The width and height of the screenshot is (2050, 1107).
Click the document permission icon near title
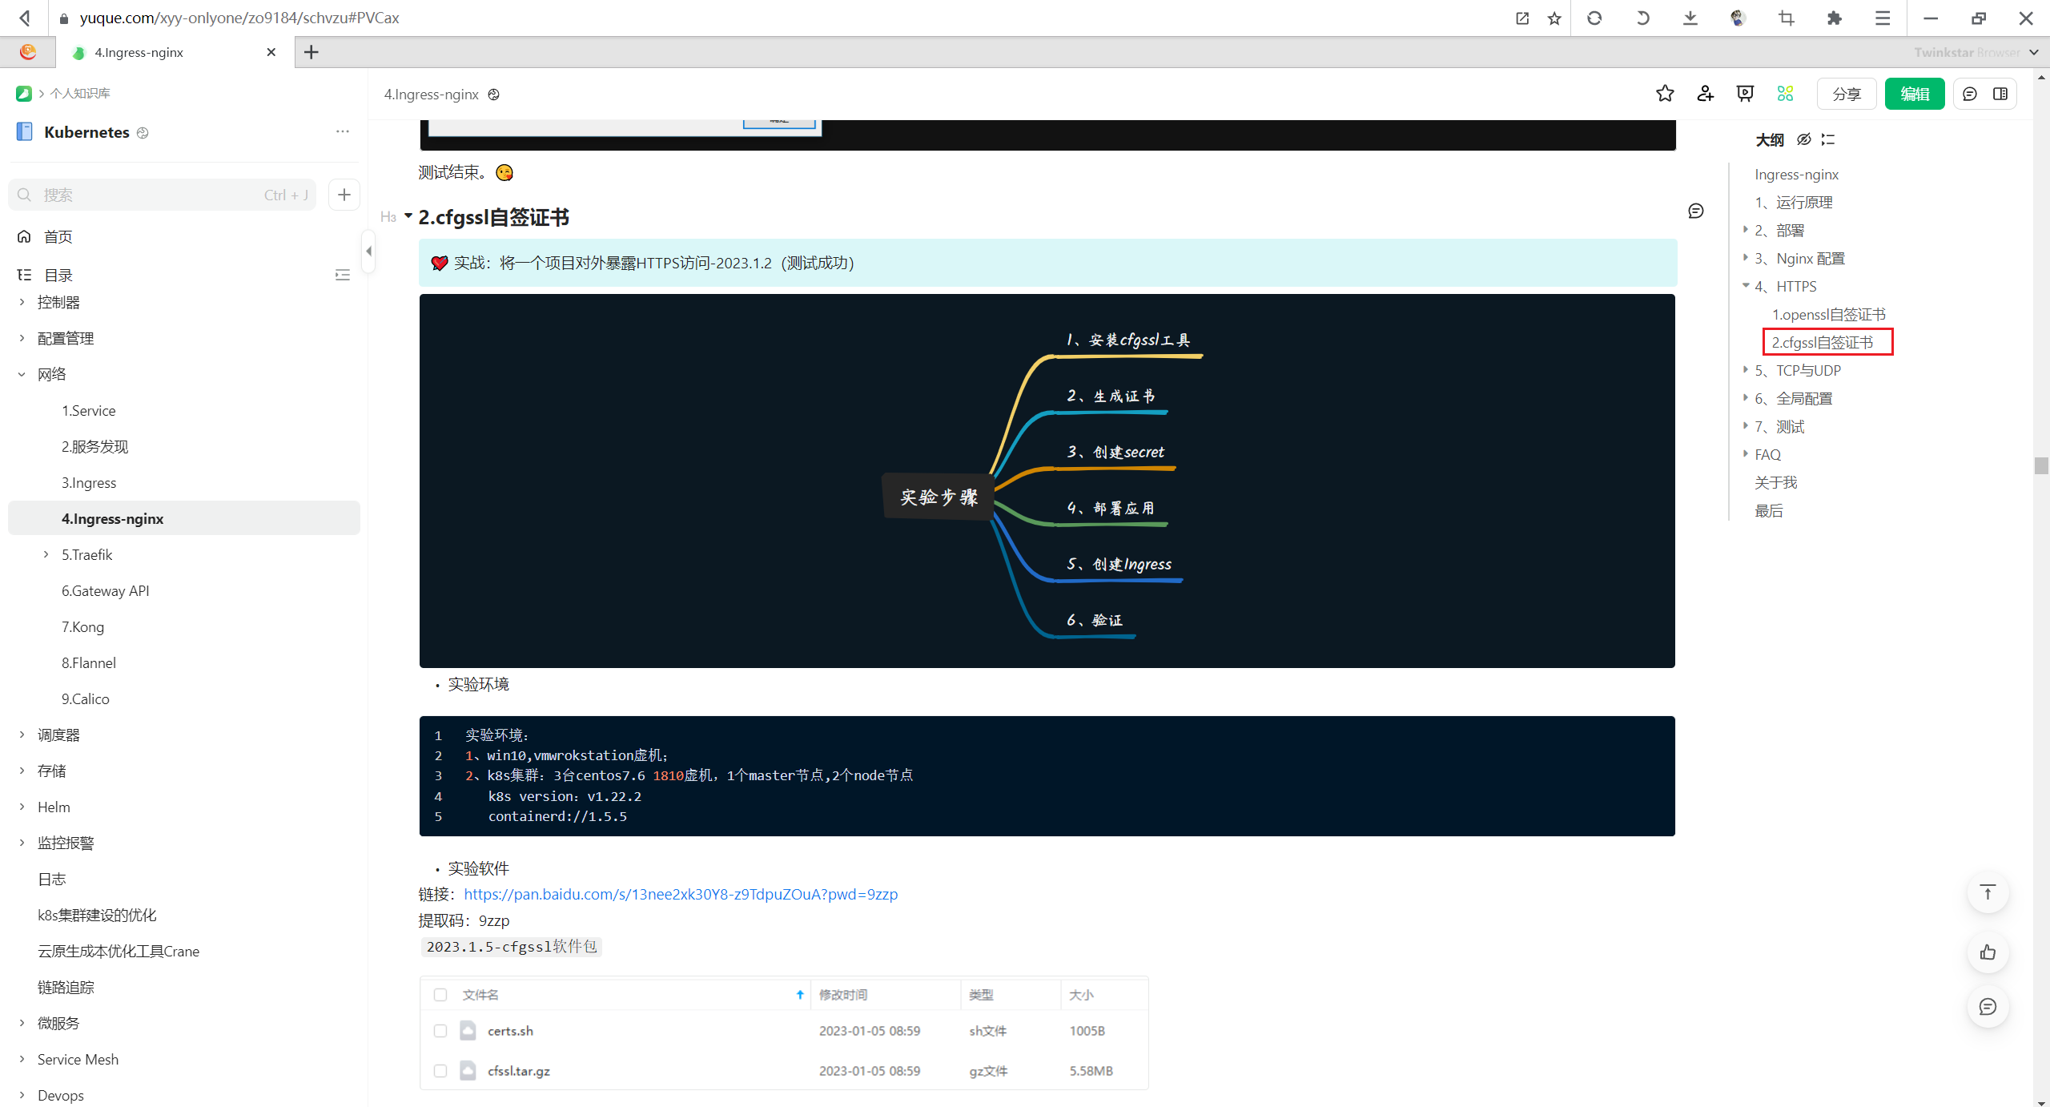pos(494,95)
